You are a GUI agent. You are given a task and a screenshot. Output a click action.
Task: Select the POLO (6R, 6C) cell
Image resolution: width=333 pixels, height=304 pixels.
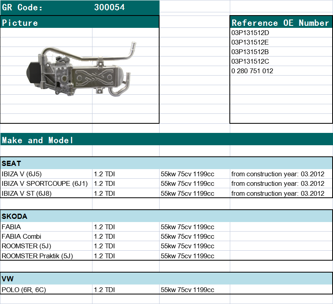coord(46,290)
